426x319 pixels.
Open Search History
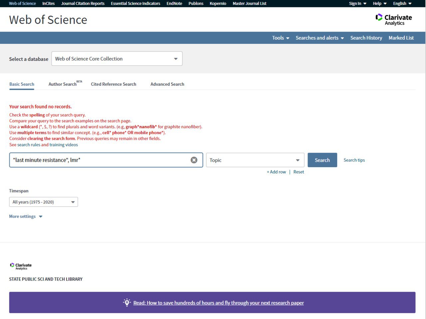click(366, 38)
